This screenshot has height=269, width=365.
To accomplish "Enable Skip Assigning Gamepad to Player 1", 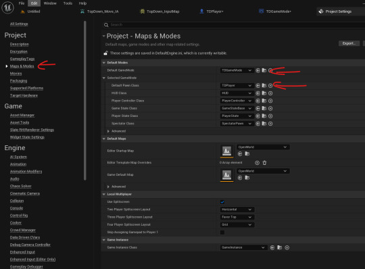I will click(x=222, y=233).
